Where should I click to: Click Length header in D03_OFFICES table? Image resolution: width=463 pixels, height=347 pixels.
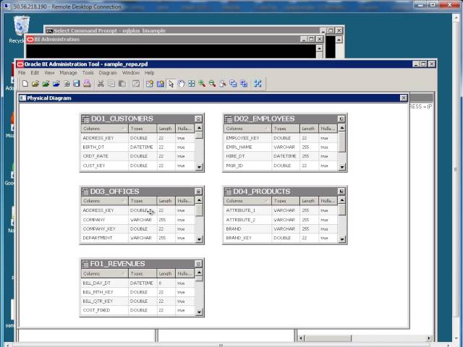pyautogui.click(x=166, y=201)
